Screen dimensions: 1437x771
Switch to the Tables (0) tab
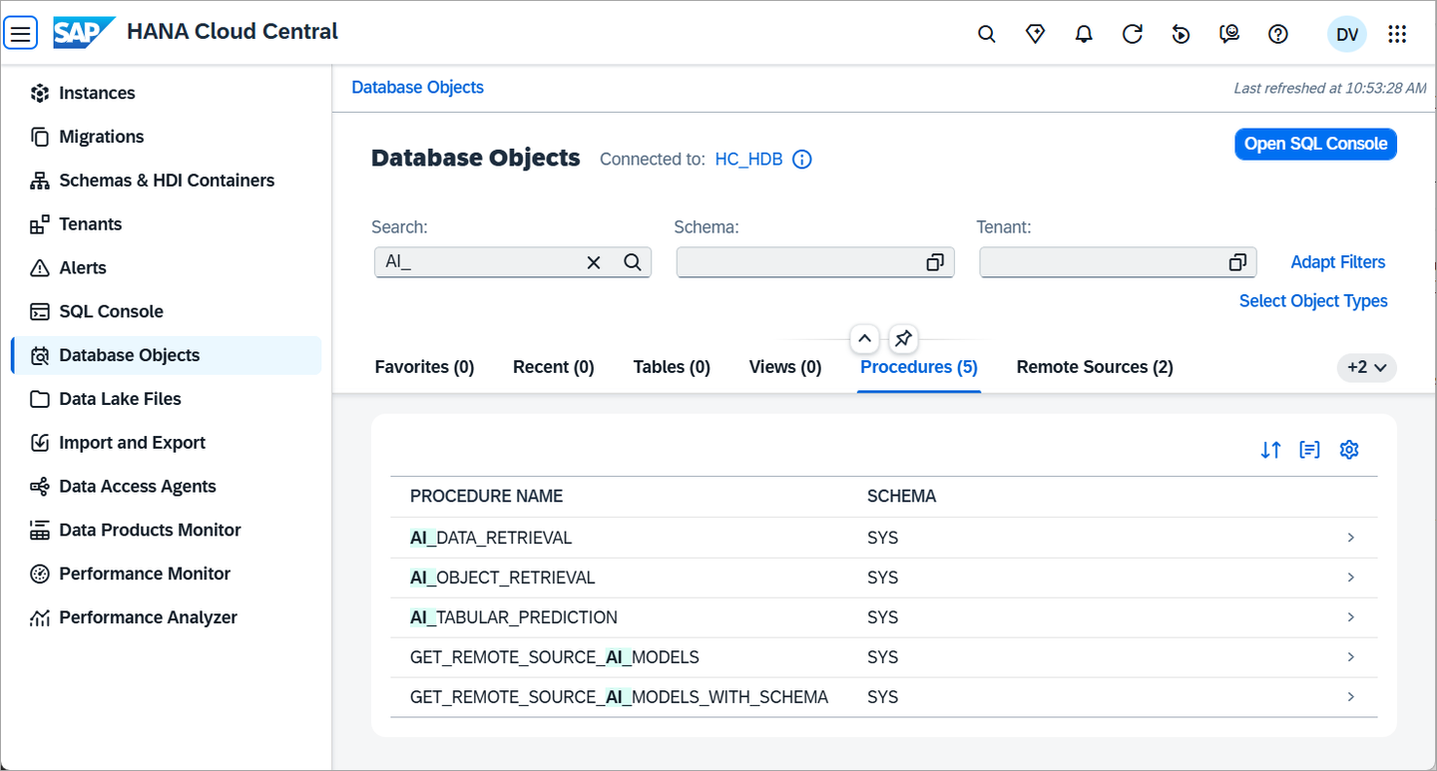(x=672, y=367)
